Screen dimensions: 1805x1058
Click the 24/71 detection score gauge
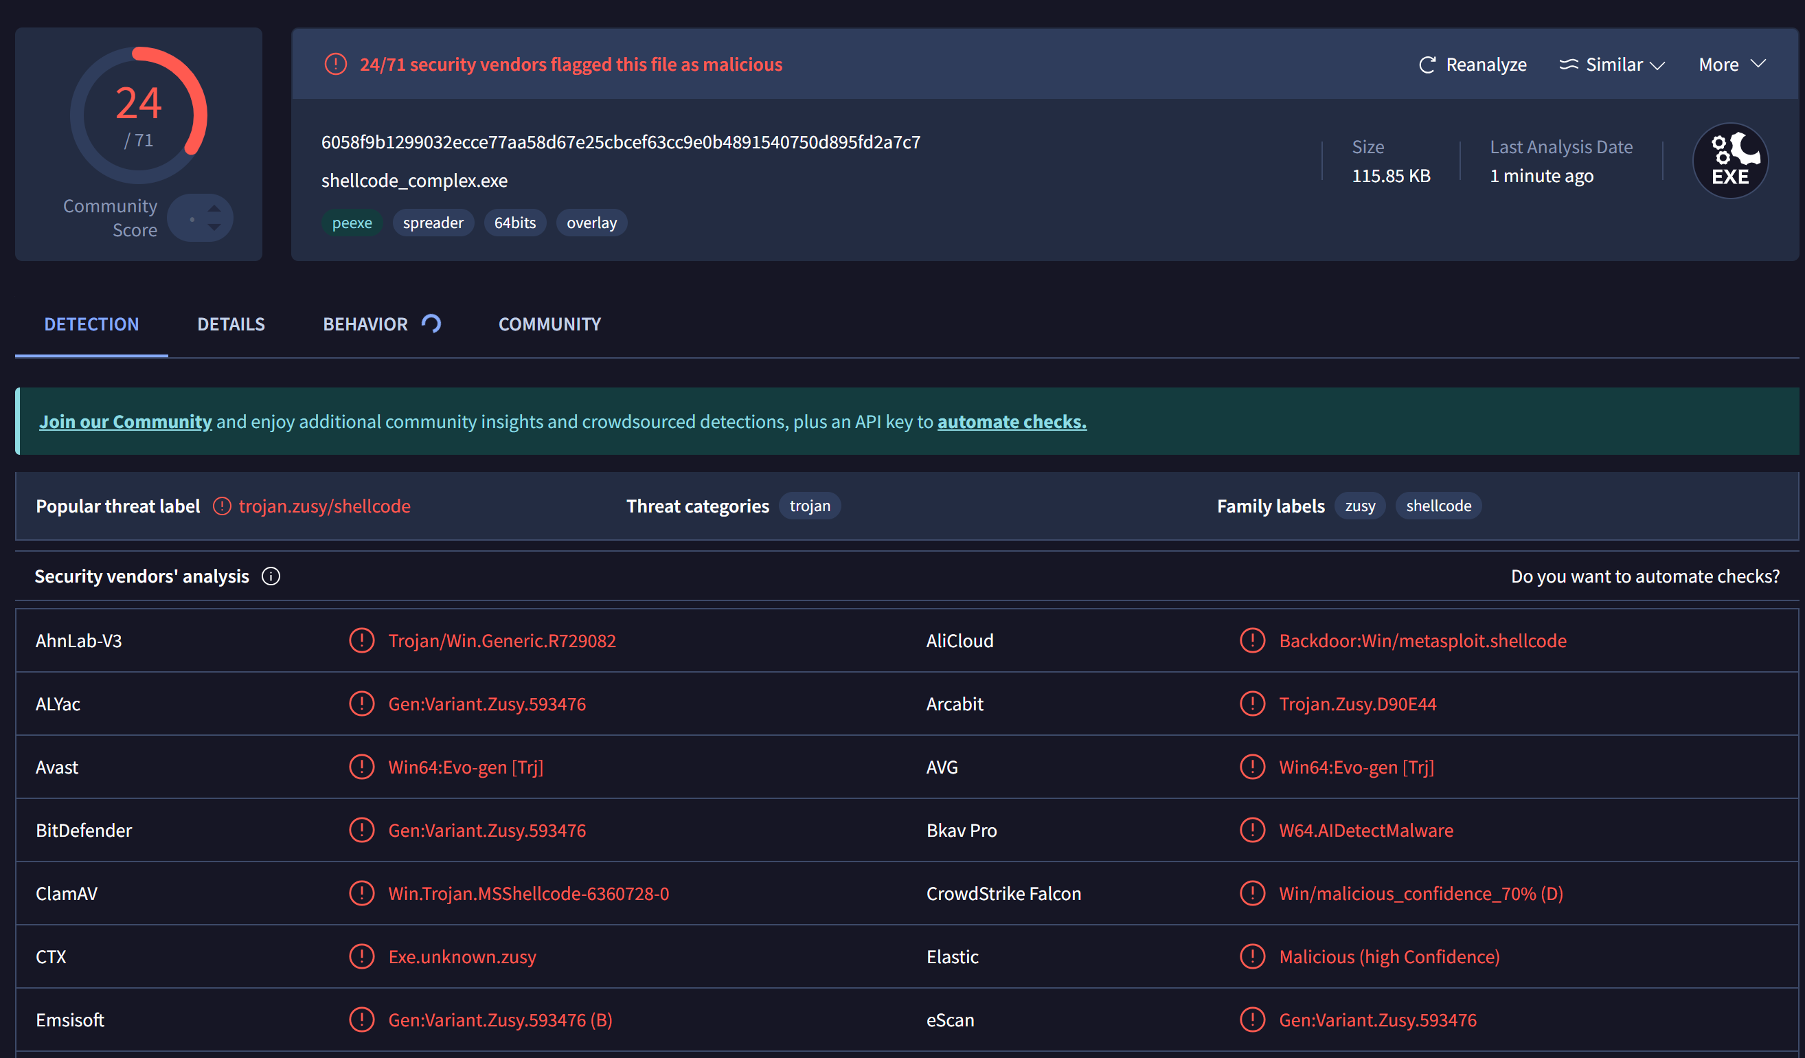pyautogui.click(x=138, y=115)
